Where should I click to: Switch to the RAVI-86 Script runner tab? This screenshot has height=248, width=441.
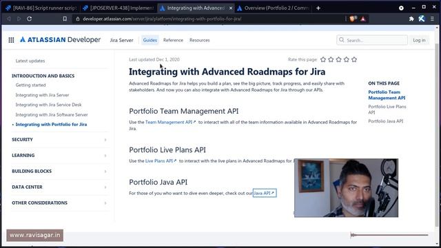coord(41,8)
